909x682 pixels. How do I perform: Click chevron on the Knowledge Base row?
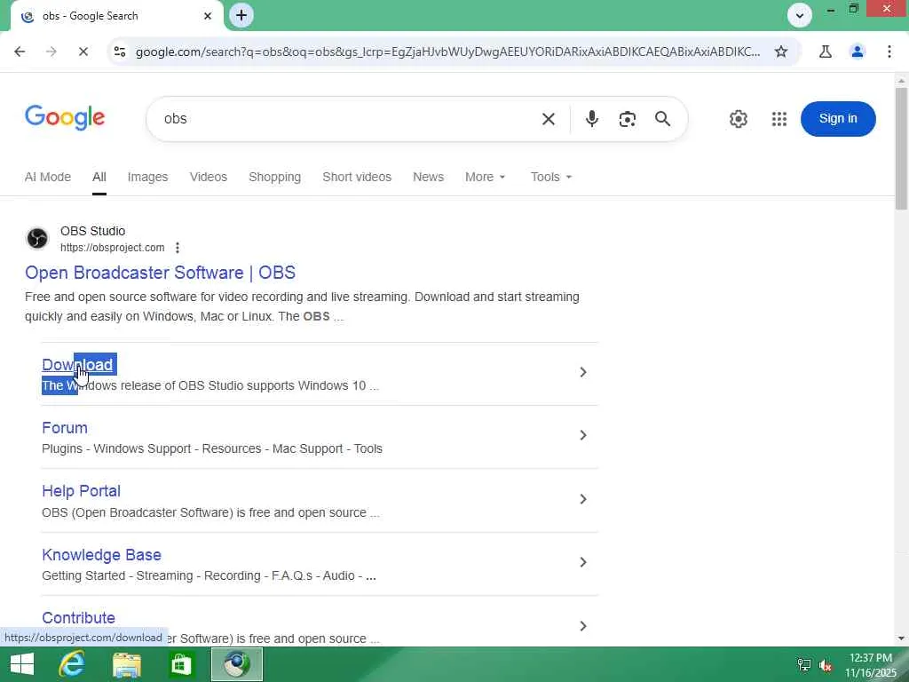click(x=583, y=562)
